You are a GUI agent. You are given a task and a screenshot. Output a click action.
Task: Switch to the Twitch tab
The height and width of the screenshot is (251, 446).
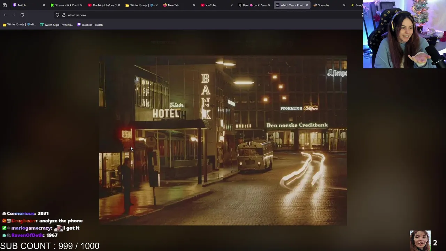[28, 5]
